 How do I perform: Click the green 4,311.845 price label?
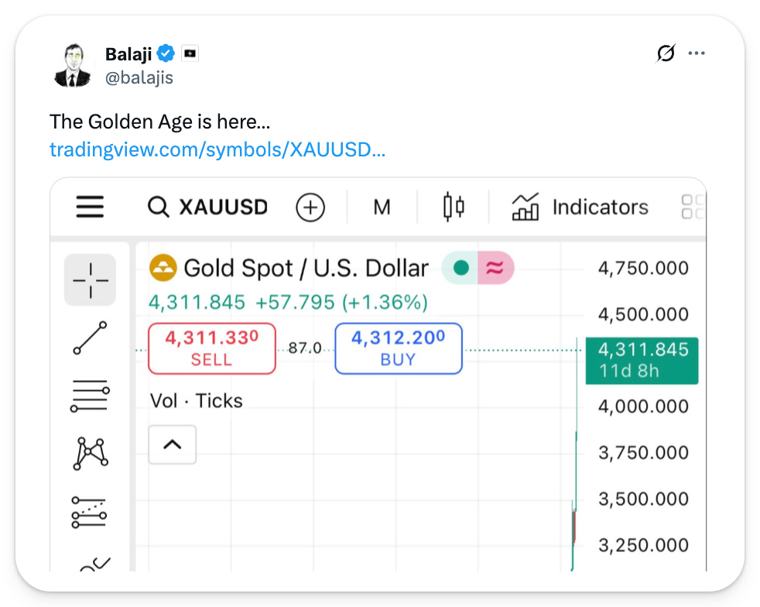pos(642,360)
